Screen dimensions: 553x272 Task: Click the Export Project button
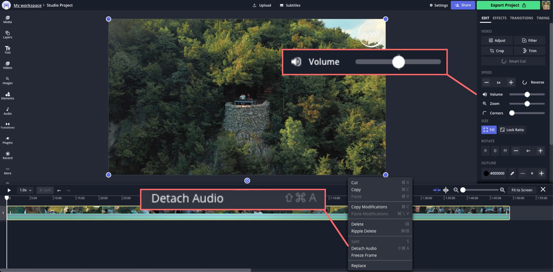click(x=508, y=5)
